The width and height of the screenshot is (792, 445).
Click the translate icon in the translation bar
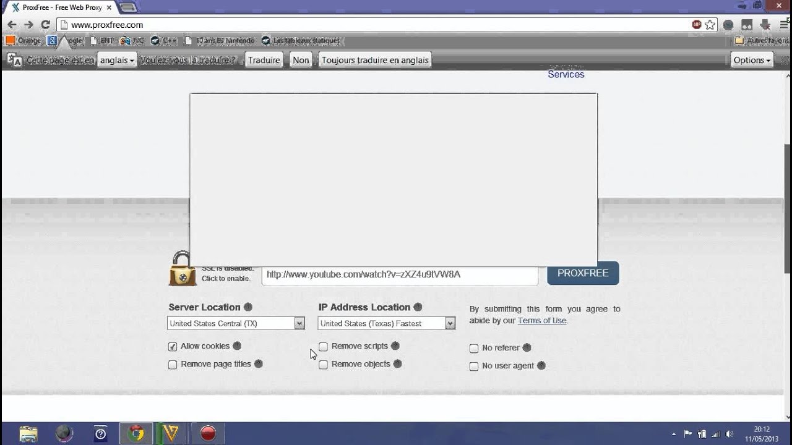pyautogui.click(x=14, y=60)
